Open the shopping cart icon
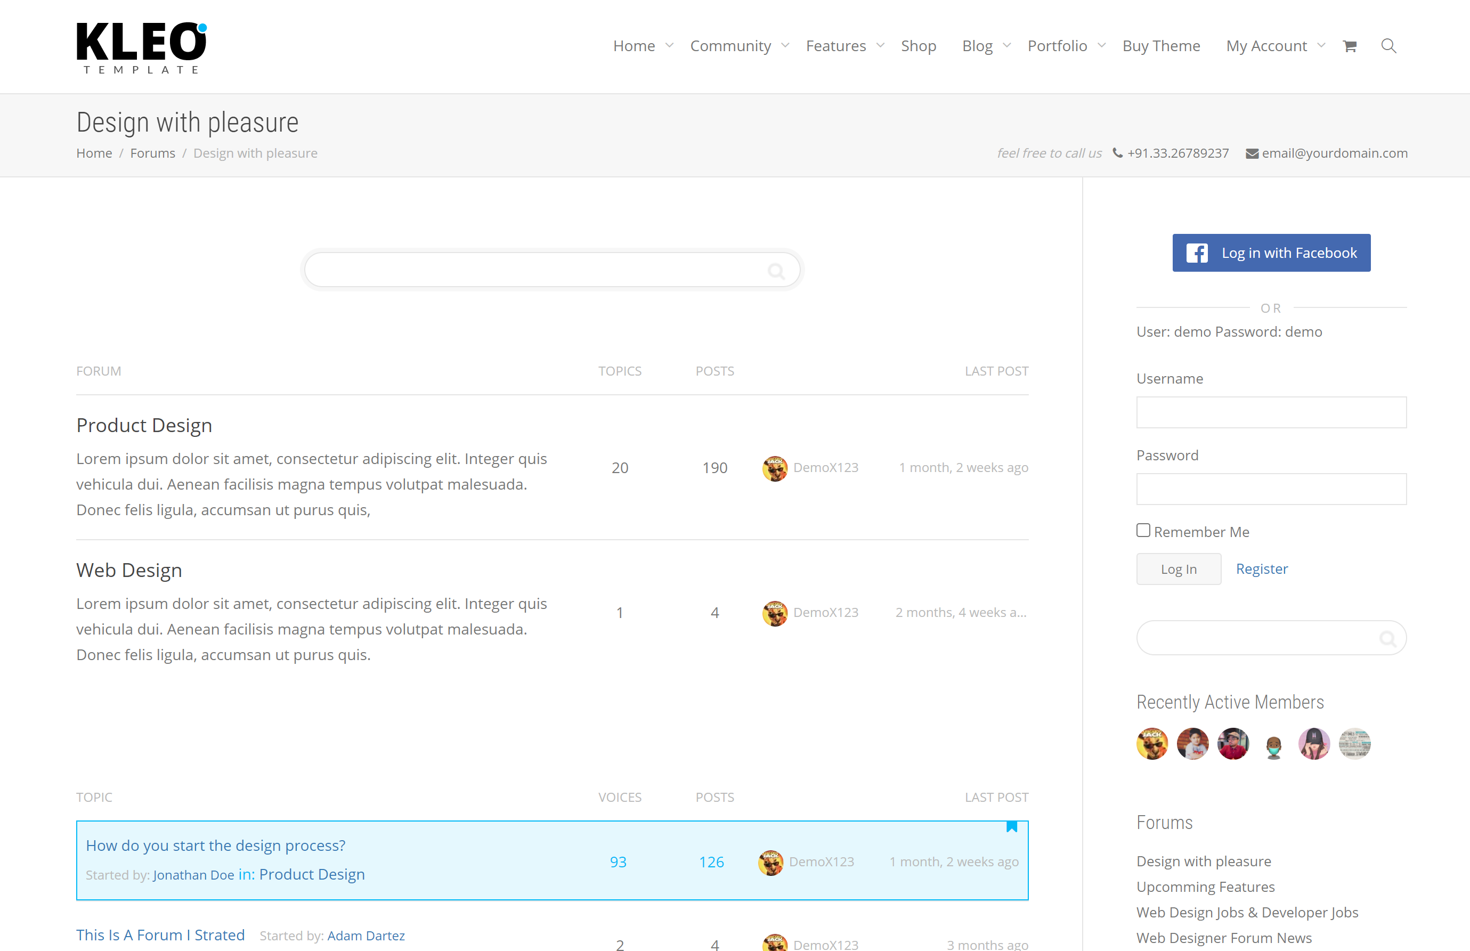This screenshot has height=951, width=1470. (x=1350, y=46)
